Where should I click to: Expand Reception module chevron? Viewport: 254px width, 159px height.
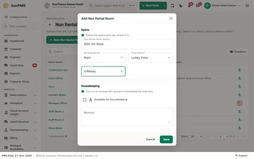pyautogui.click(x=35, y=104)
